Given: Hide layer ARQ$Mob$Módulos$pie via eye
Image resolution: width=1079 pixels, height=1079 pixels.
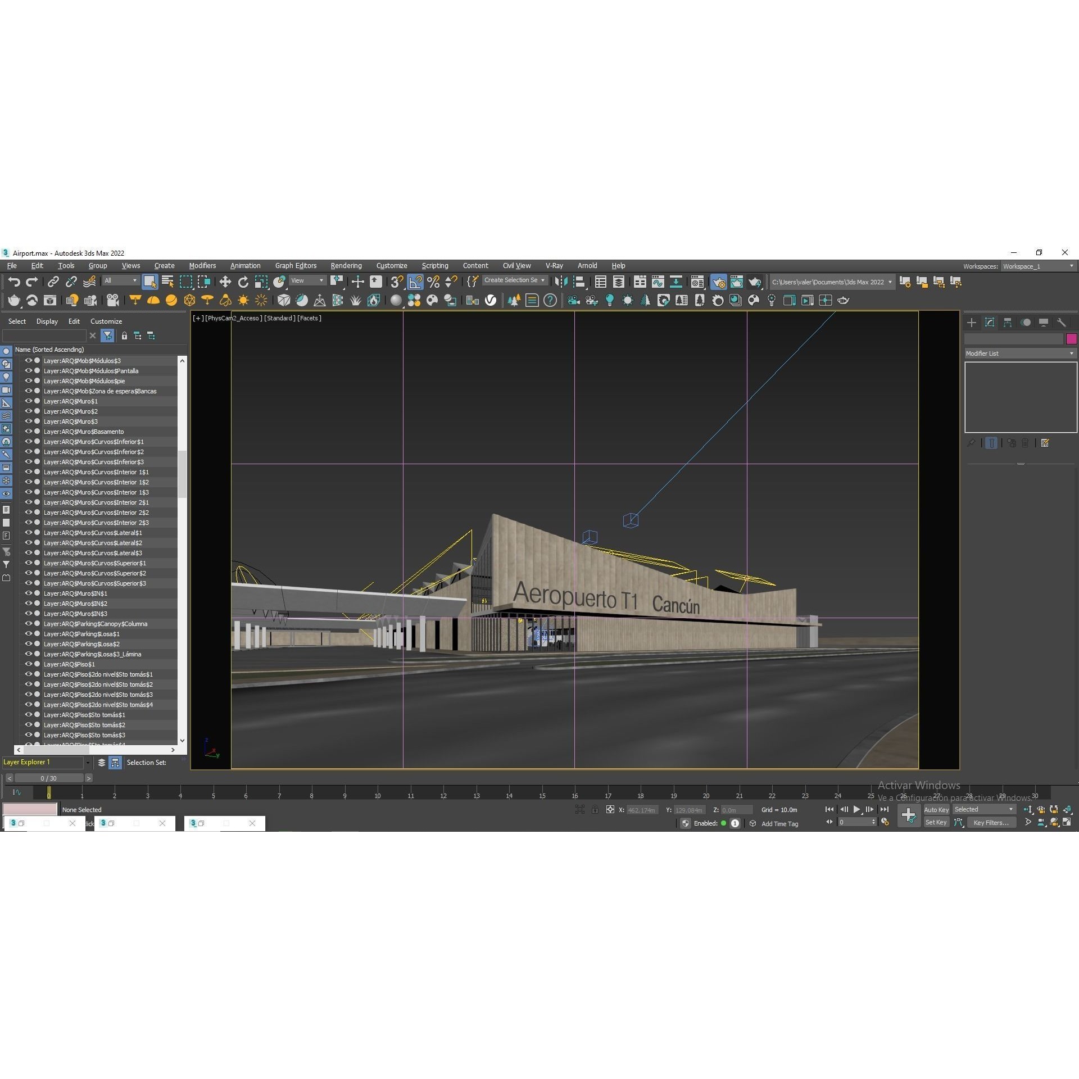Looking at the screenshot, I should (x=28, y=381).
